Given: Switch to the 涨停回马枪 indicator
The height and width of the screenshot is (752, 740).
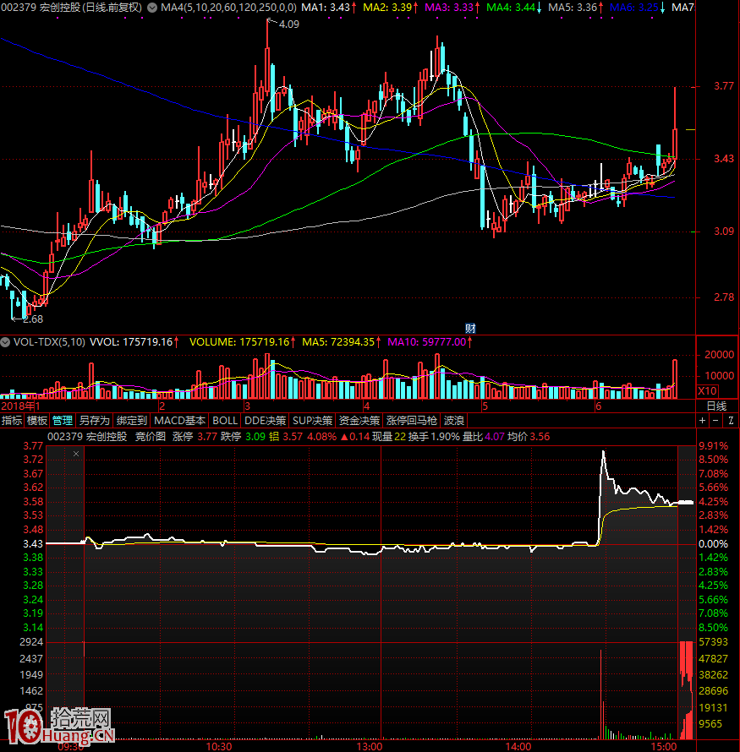Looking at the screenshot, I should [412, 421].
